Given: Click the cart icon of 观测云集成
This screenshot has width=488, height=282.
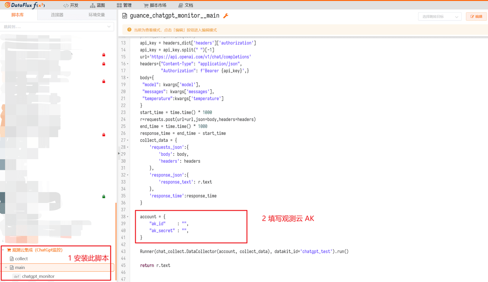Looking at the screenshot, I should (9, 250).
